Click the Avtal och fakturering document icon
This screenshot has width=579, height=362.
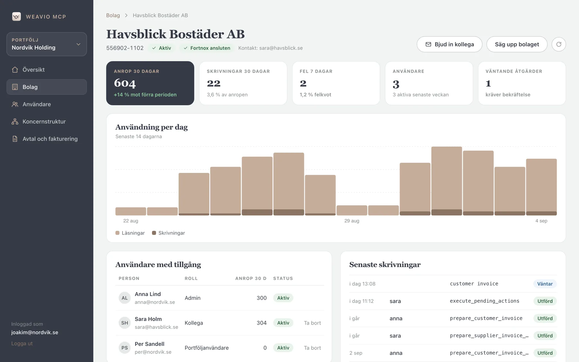15,139
